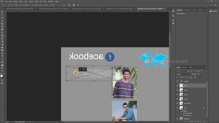Reset default foreground and background colors
Screen dimensions: 219x123
[x=1, y=74]
